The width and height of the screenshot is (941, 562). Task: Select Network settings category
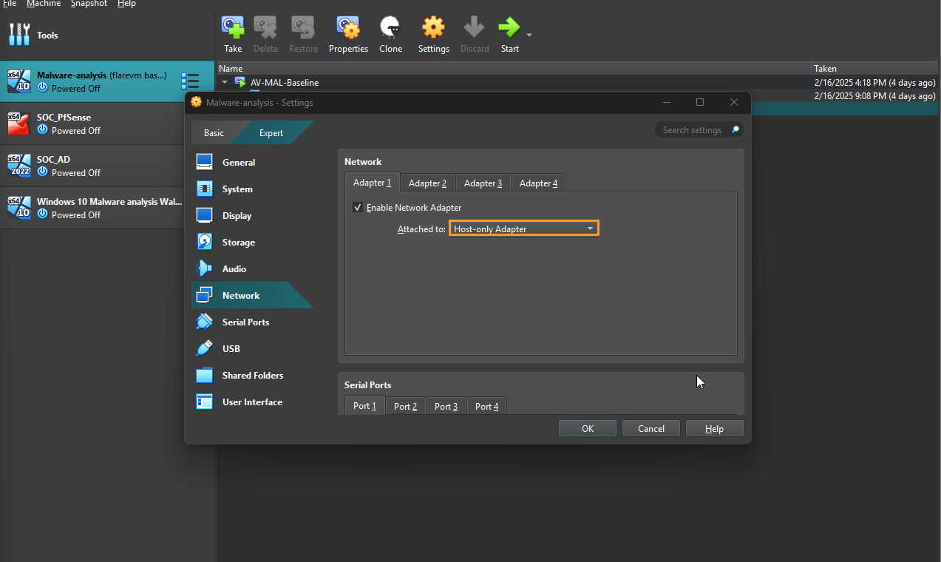coord(251,295)
